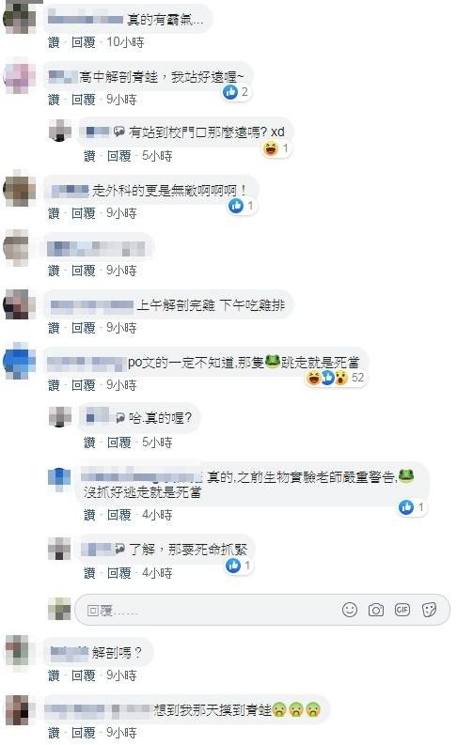Open 4小時 timestamp under 了解 reply
Viewport: 457px width, 745px height.
[157, 573]
